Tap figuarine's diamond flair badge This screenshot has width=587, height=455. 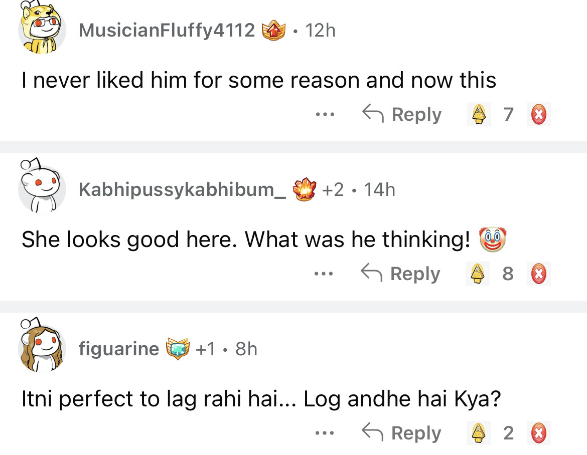click(x=178, y=348)
